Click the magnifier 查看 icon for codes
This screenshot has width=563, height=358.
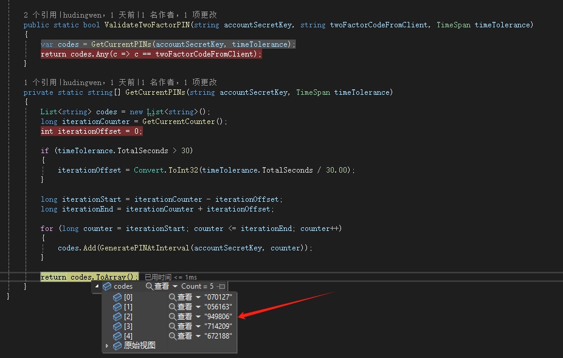click(x=149, y=286)
